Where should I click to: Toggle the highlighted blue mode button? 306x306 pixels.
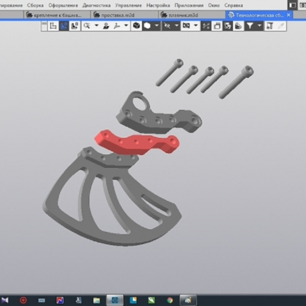pos(64,26)
